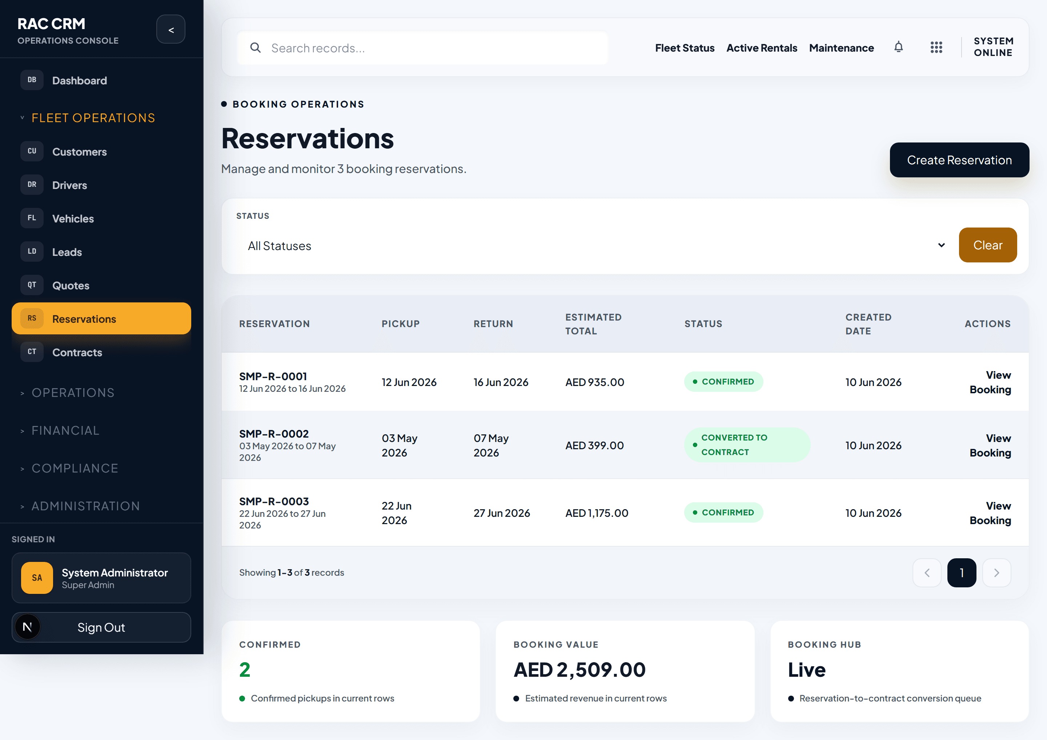Click the RS badge beside Reservations

pyautogui.click(x=32, y=318)
